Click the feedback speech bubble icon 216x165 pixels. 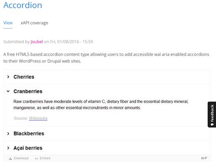point(212,124)
